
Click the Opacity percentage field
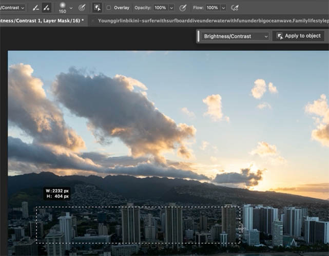pos(160,8)
